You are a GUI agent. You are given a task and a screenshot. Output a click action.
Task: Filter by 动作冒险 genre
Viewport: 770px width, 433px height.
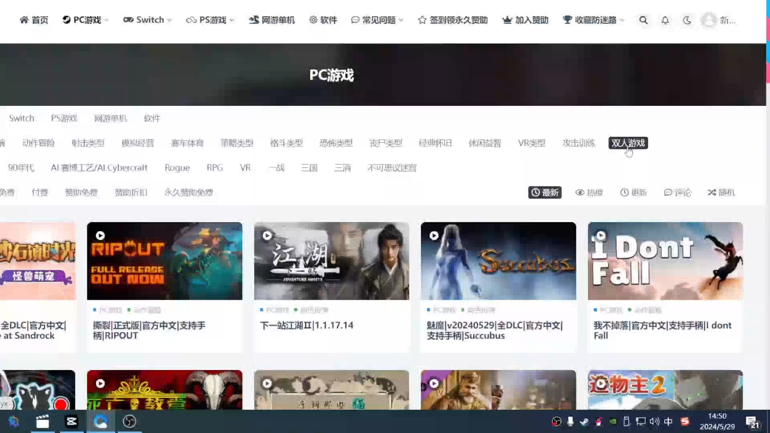pos(38,143)
